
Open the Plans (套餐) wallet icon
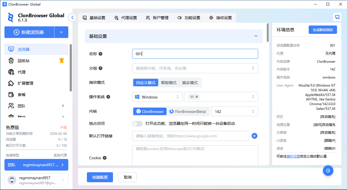(11, 95)
